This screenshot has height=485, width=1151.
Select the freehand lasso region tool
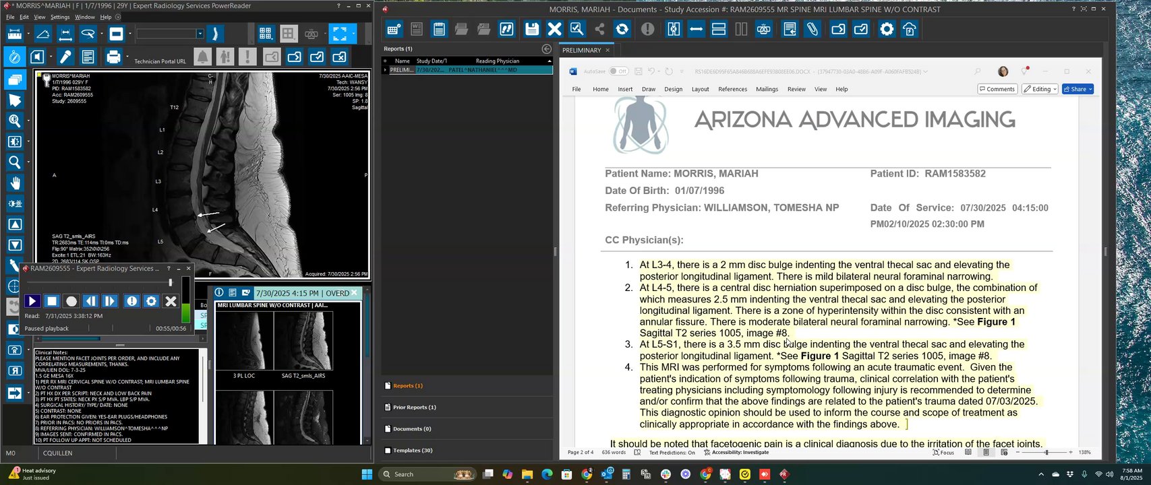[x=88, y=34]
